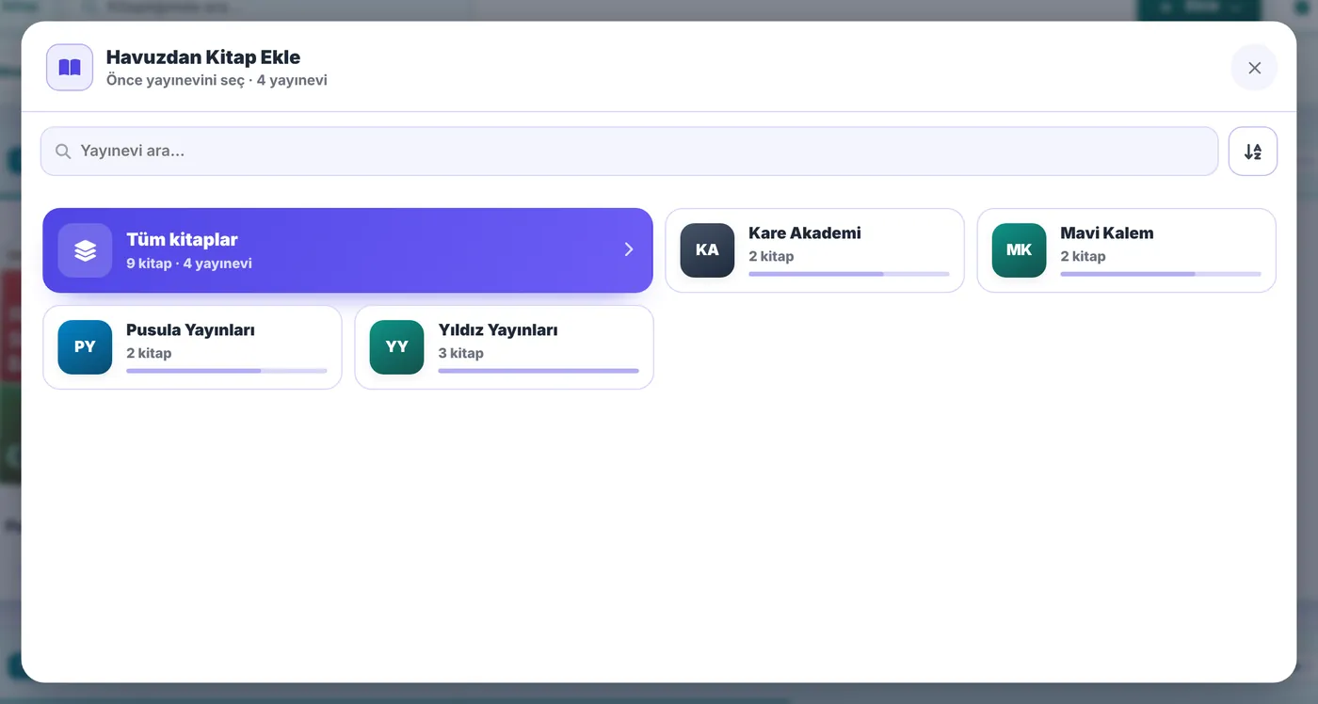Open the KA publisher avatar

(707, 250)
